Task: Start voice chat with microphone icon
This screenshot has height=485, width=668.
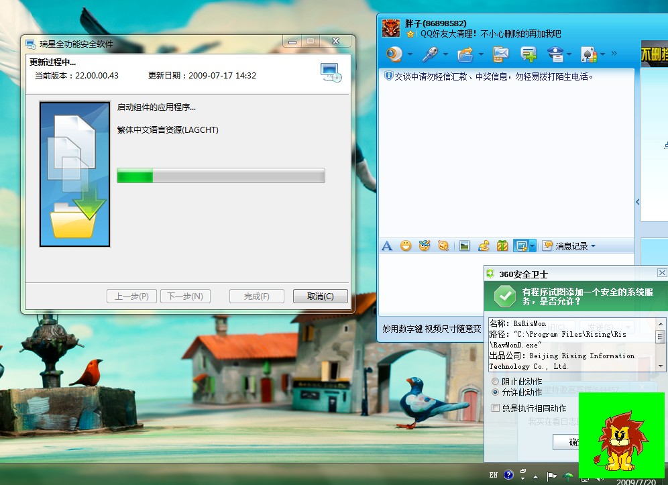Action: pos(429,54)
